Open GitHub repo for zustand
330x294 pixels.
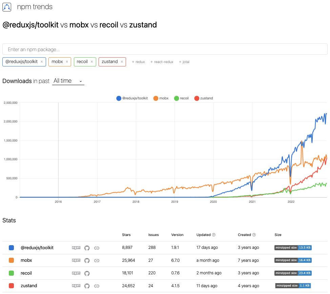pos(87,286)
